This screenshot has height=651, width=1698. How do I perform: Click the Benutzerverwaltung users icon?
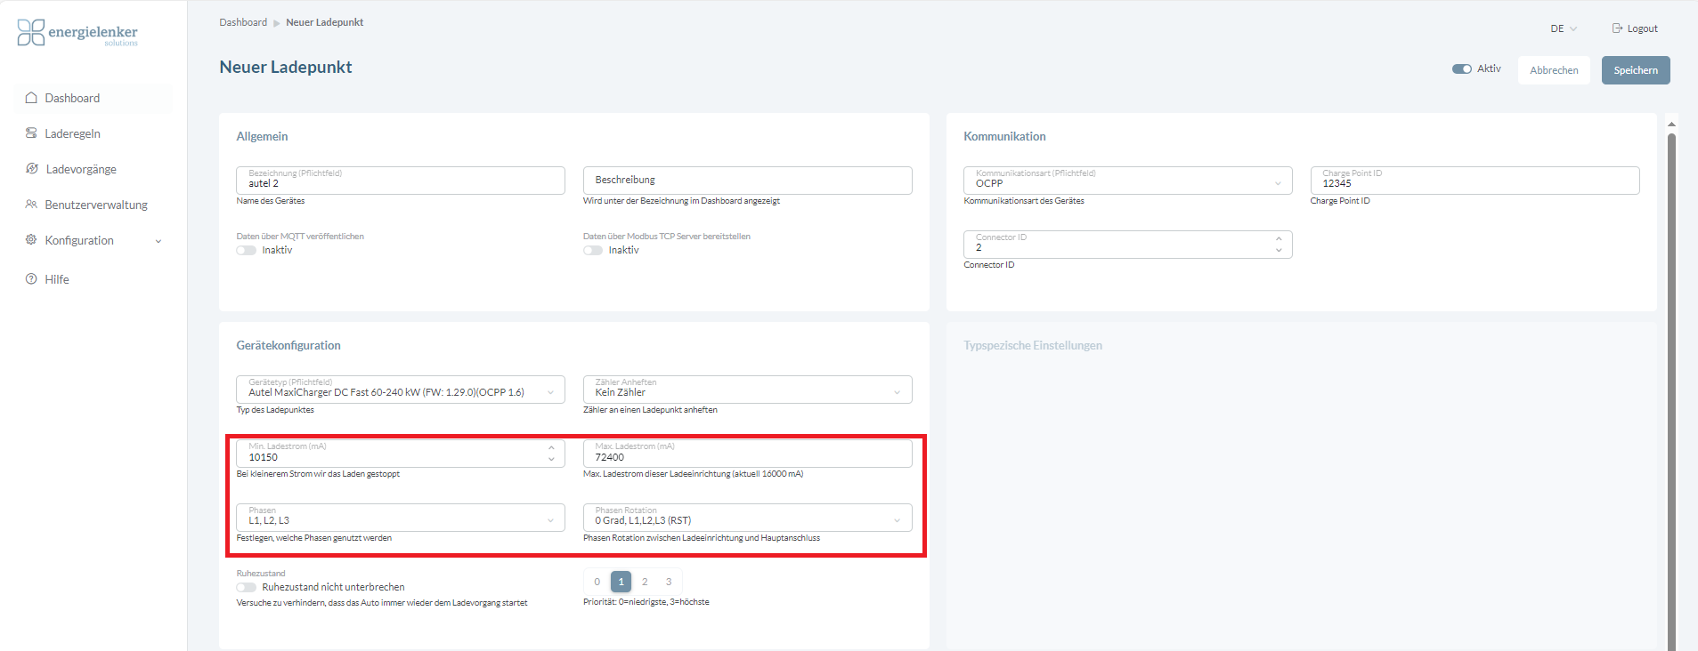(31, 205)
